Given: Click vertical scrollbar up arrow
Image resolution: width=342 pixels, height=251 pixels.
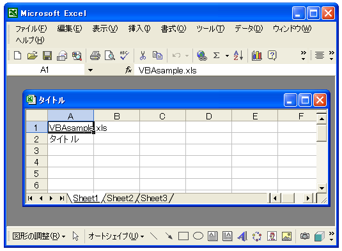Looking at the screenshot, I should pyautogui.click(x=322, y=119).
